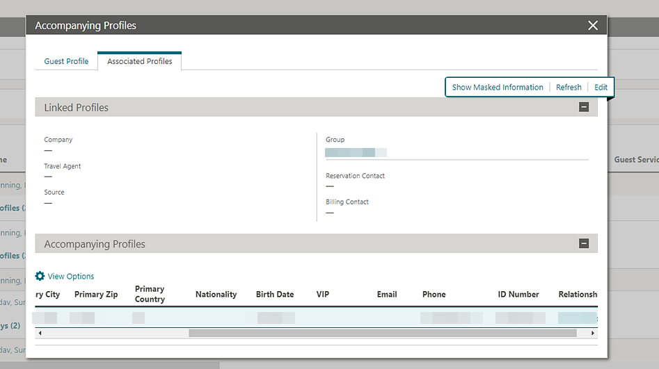Click the VIP column header
Screen dimensions: 659x369
pos(323,294)
